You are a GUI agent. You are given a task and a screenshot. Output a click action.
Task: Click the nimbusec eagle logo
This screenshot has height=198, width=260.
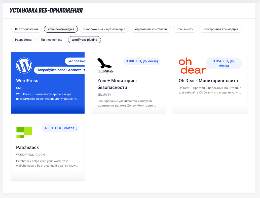click(105, 65)
